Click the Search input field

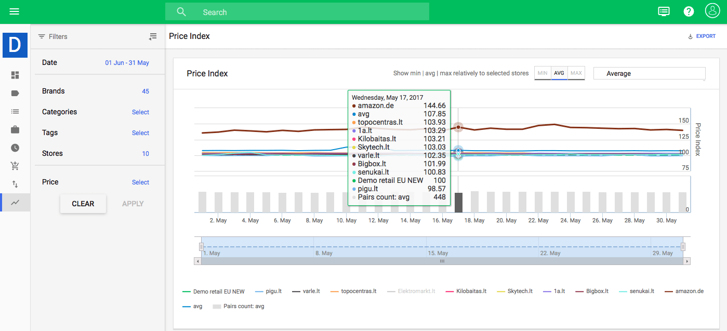[297, 12]
